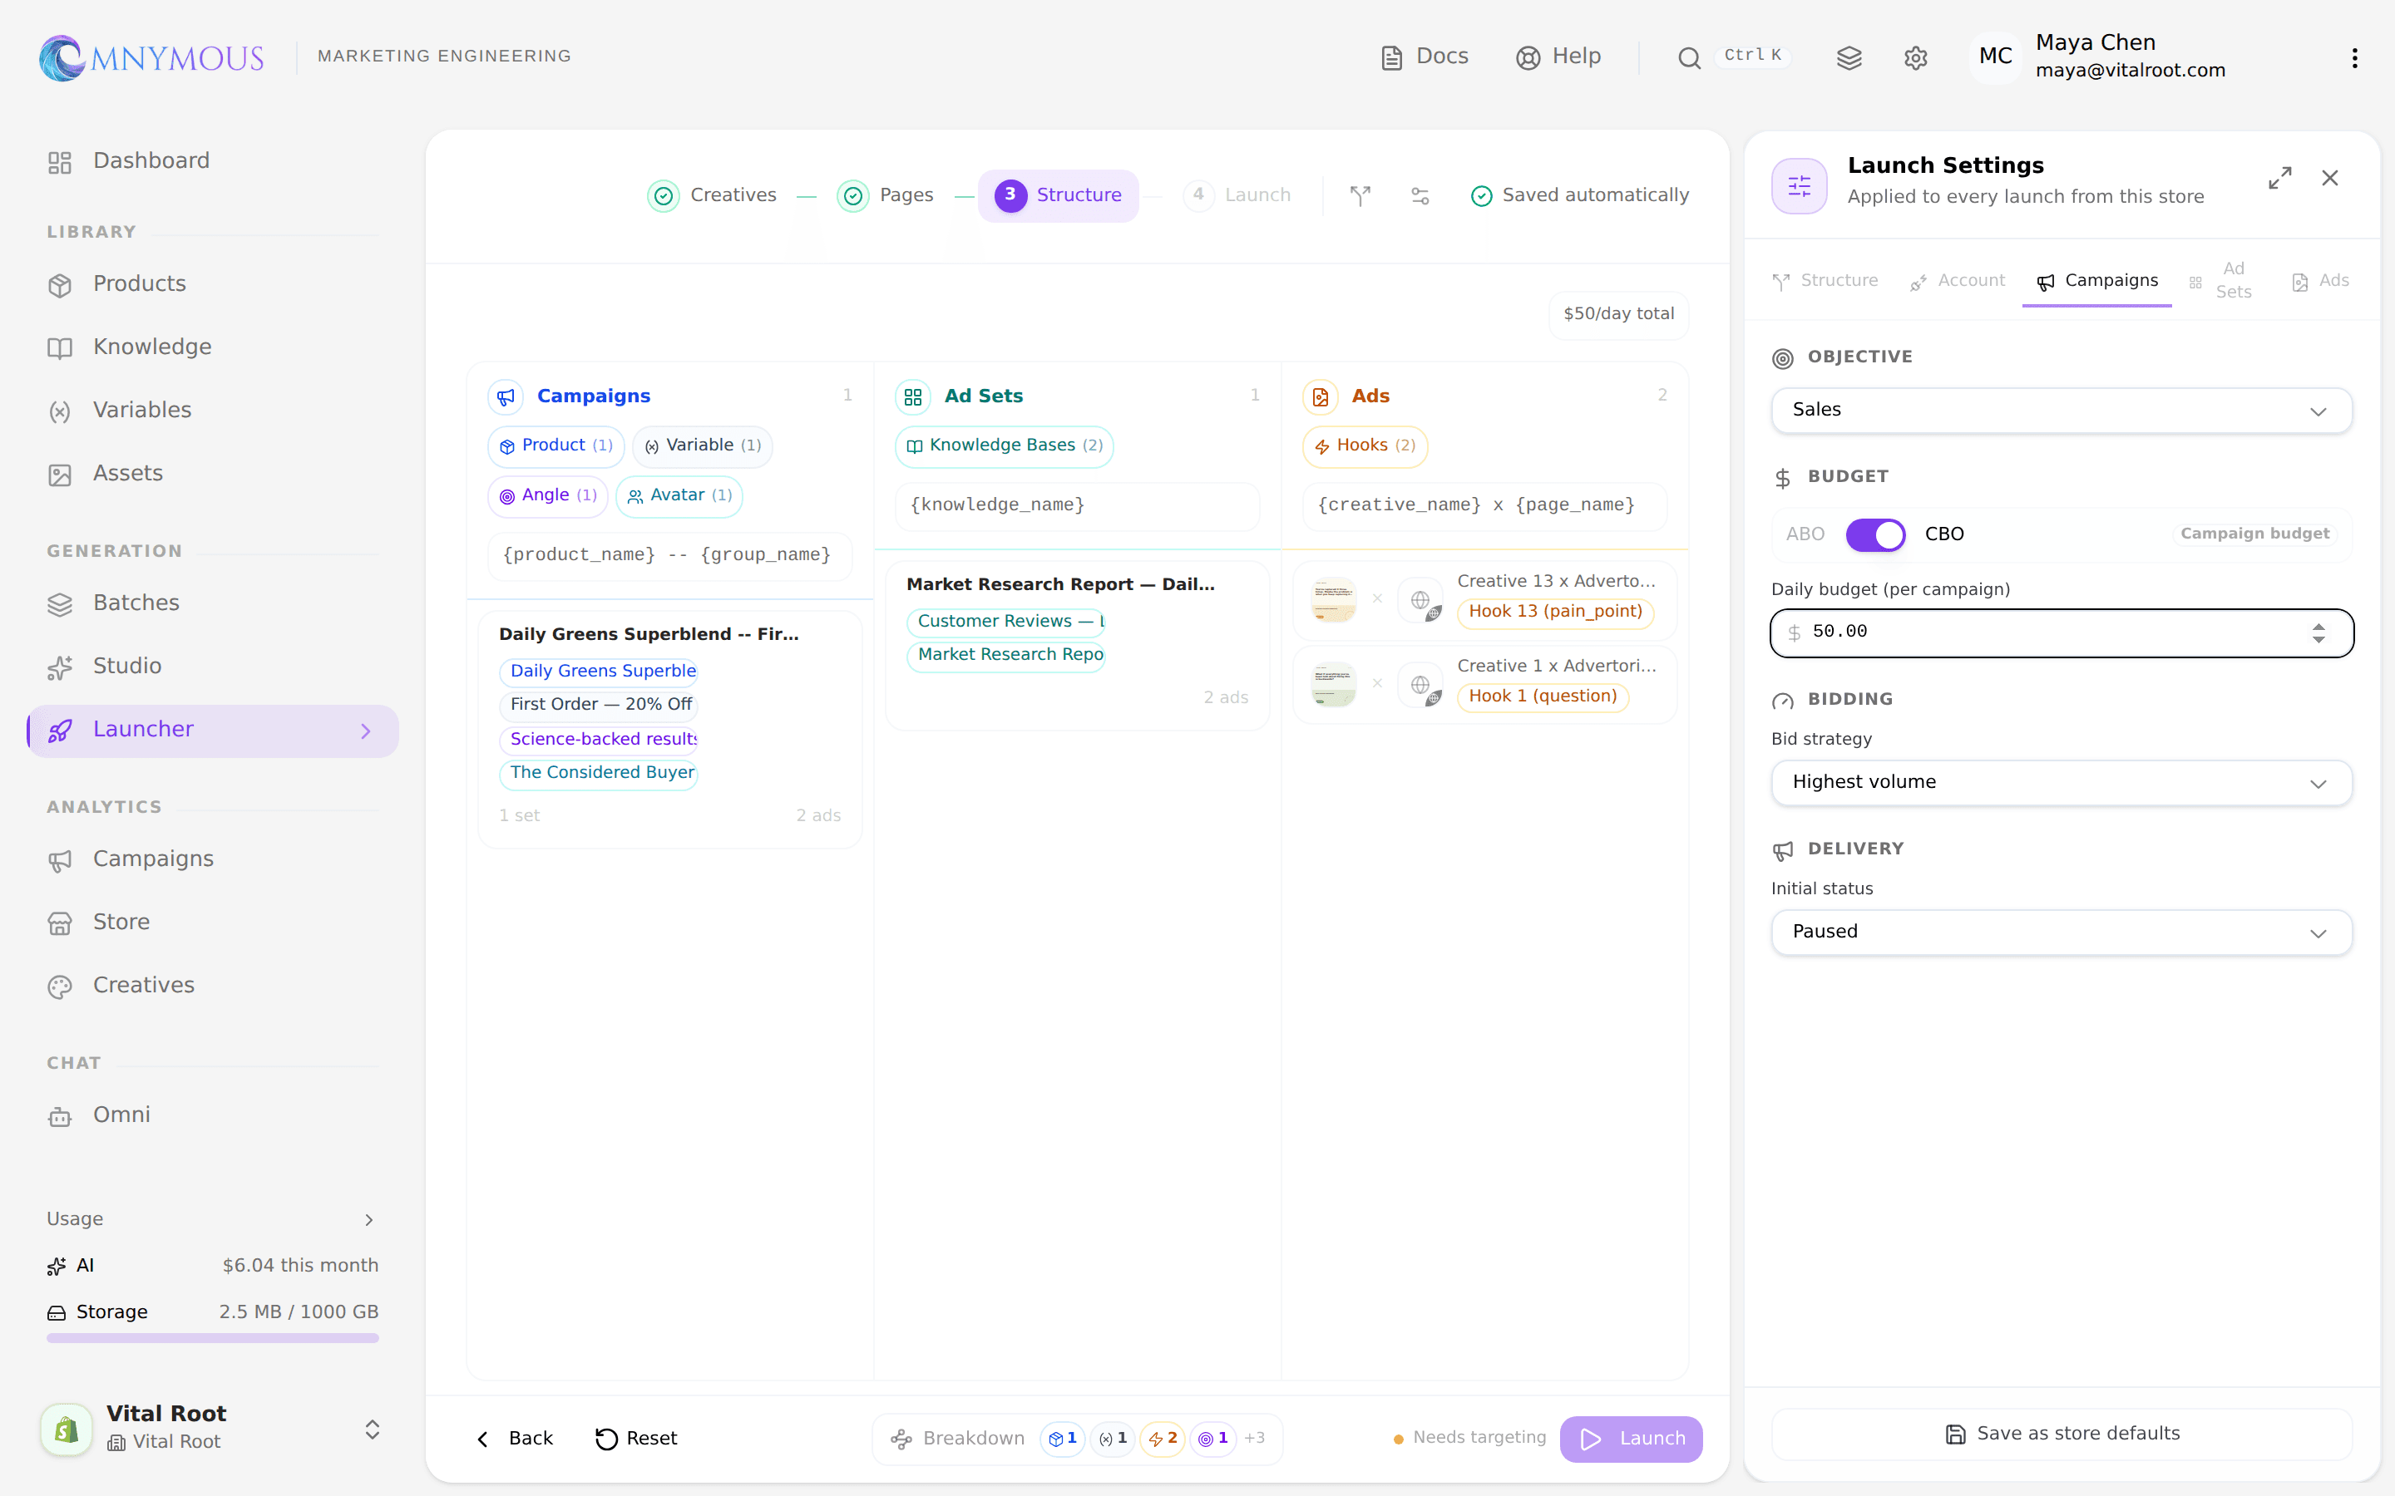Open Variables in sidebar

213,411
